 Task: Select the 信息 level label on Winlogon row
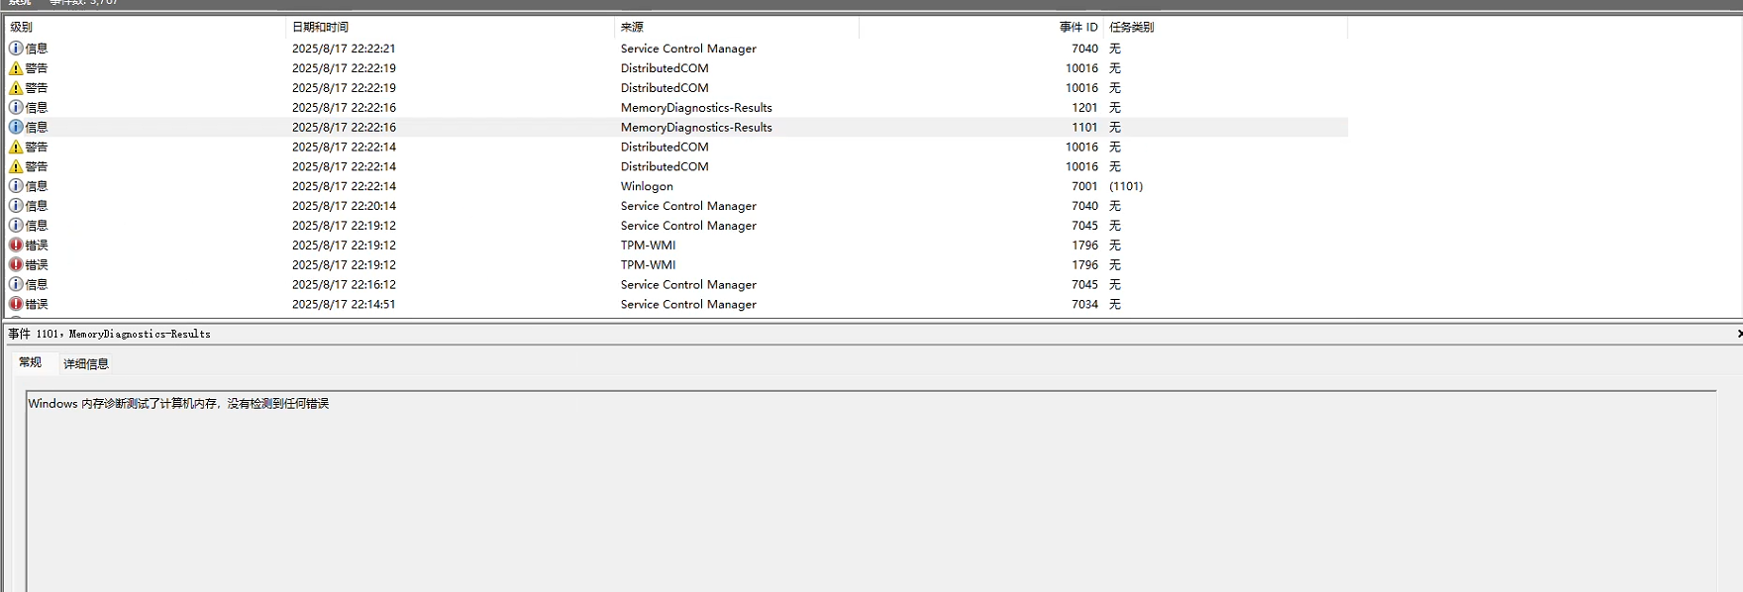coord(37,186)
